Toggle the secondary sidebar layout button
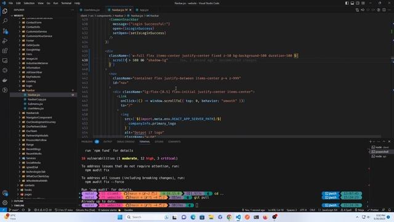The image size is (394, 222). coord(358,3)
